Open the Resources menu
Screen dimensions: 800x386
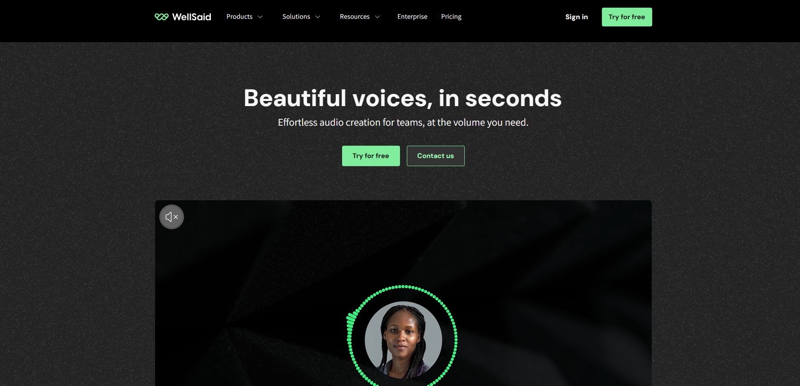point(354,17)
